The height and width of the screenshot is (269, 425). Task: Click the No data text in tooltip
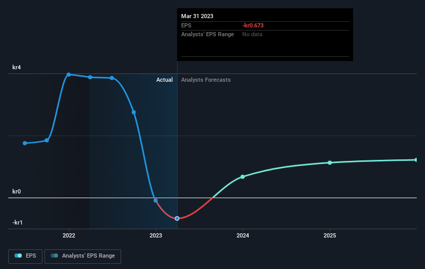tap(252, 35)
